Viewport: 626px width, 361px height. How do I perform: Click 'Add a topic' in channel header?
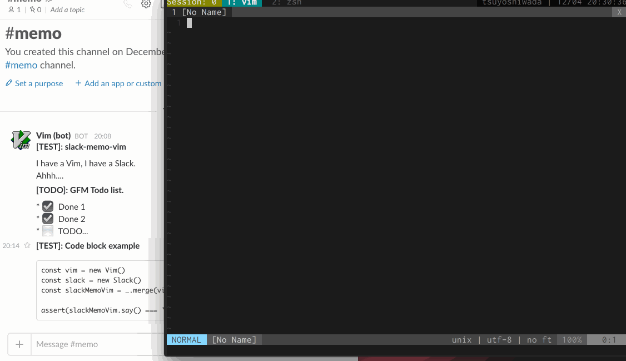[67, 9]
